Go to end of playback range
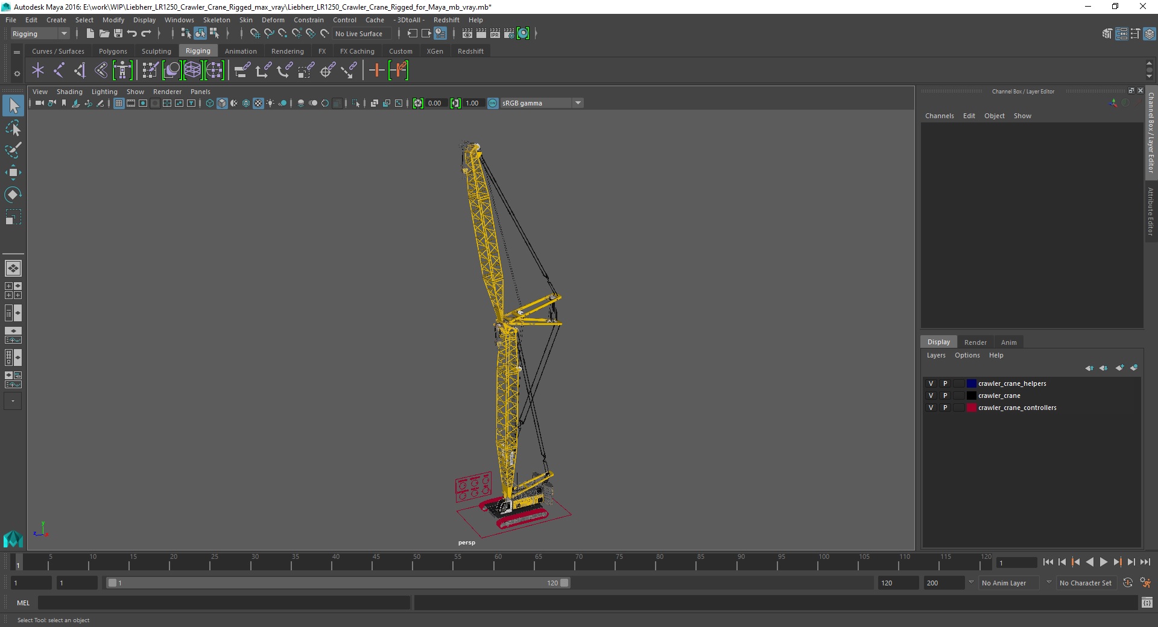 tap(1145, 562)
